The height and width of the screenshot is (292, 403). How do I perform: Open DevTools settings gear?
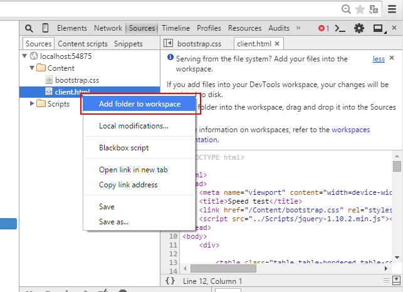tap(359, 28)
